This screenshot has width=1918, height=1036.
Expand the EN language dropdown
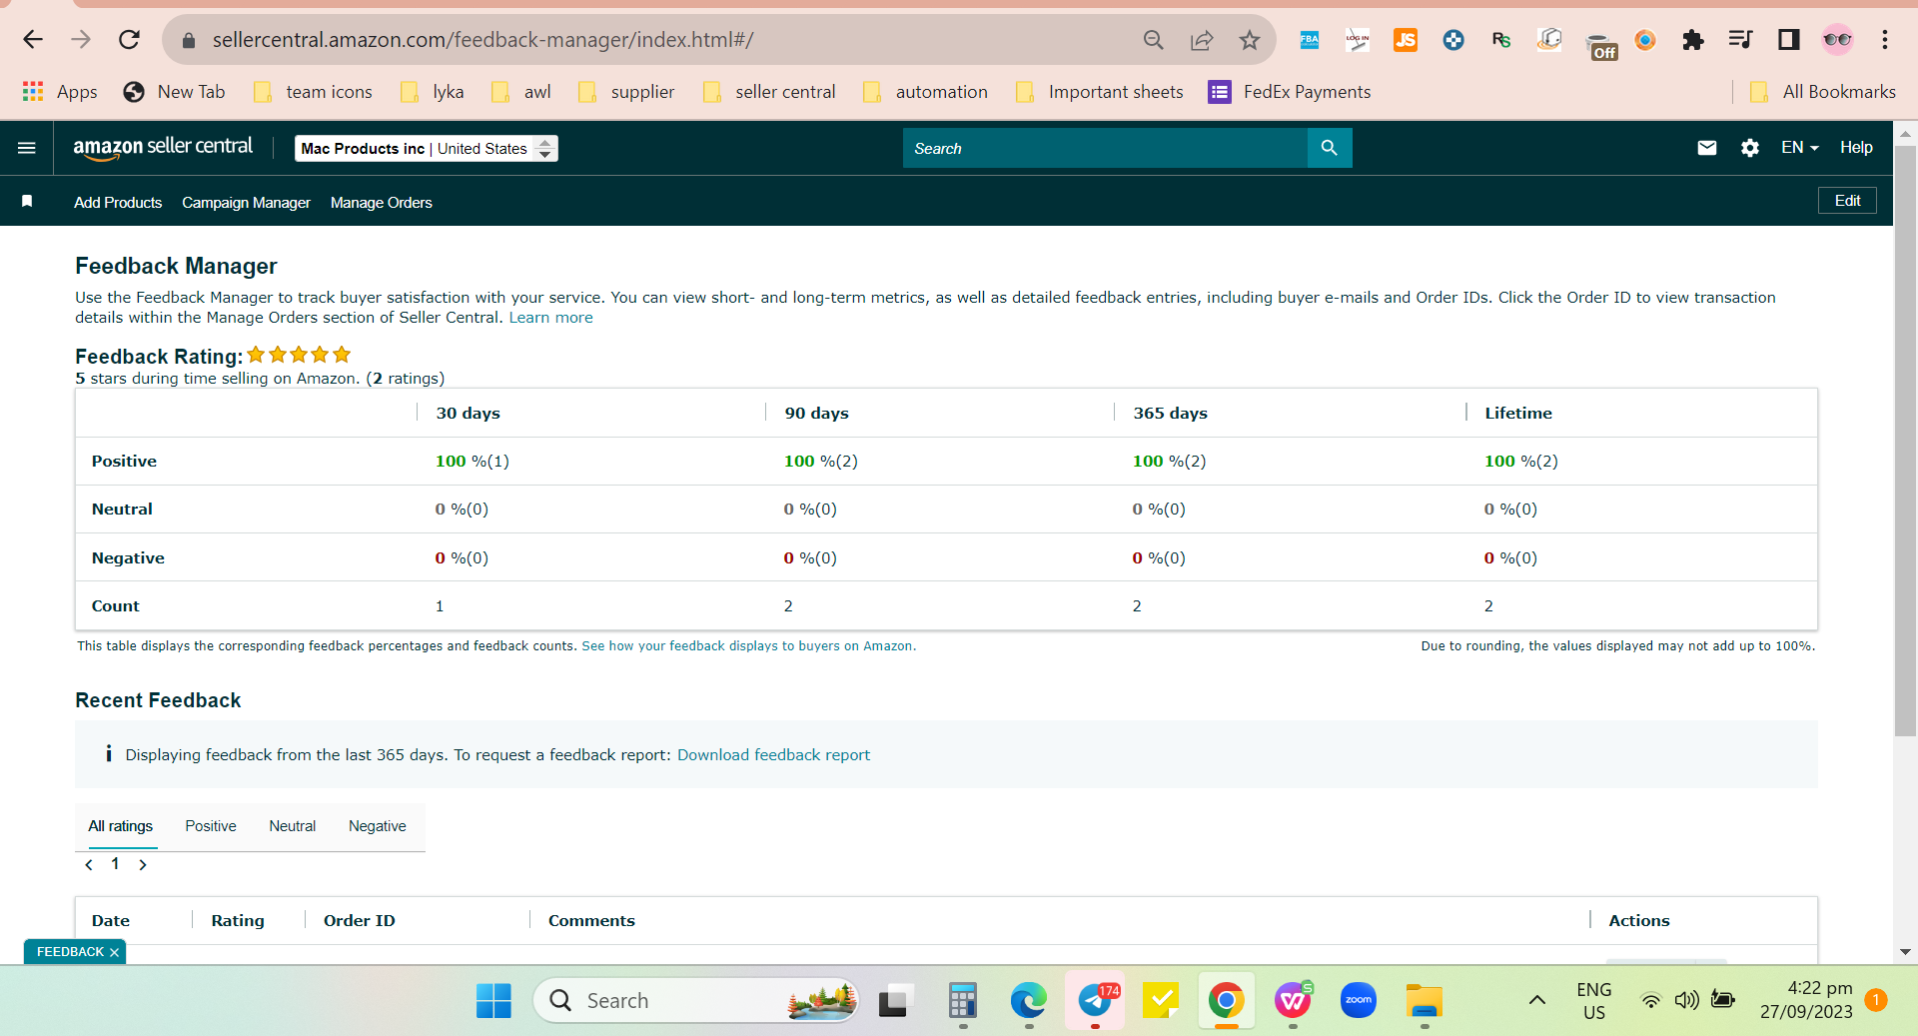[x=1800, y=148]
